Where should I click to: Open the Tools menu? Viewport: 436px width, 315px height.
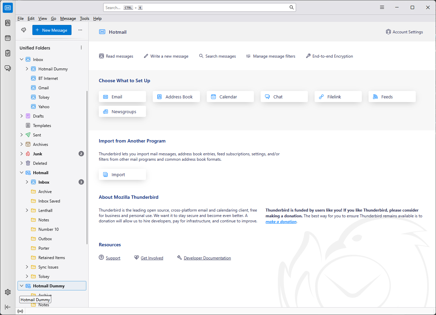pos(84,19)
